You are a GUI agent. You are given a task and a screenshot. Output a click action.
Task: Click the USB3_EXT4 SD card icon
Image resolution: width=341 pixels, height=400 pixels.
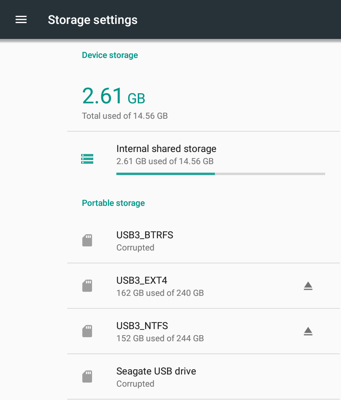click(x=87, y=286)
